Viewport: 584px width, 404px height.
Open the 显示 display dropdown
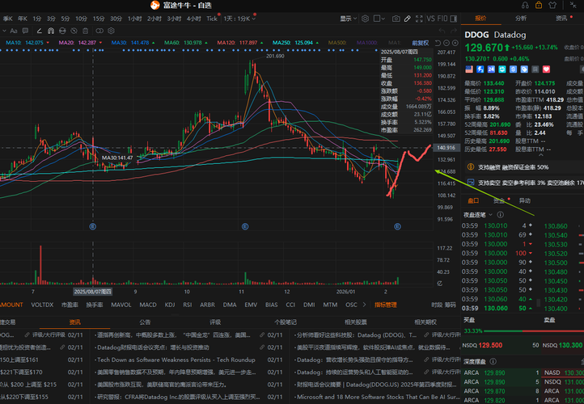point(349,19)
